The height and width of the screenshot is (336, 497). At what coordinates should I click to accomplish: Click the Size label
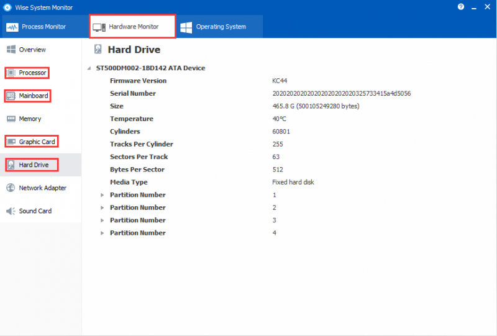click(117, 106)
